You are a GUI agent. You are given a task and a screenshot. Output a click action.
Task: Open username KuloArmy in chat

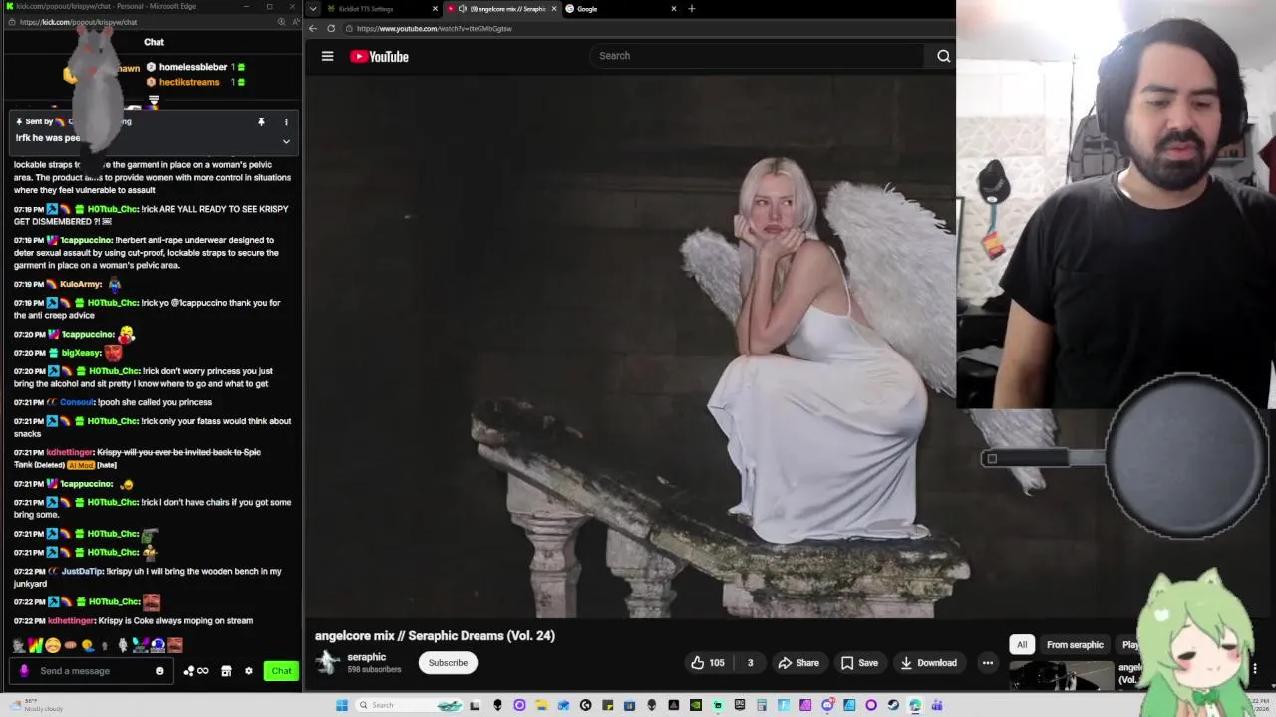[81, 284]
